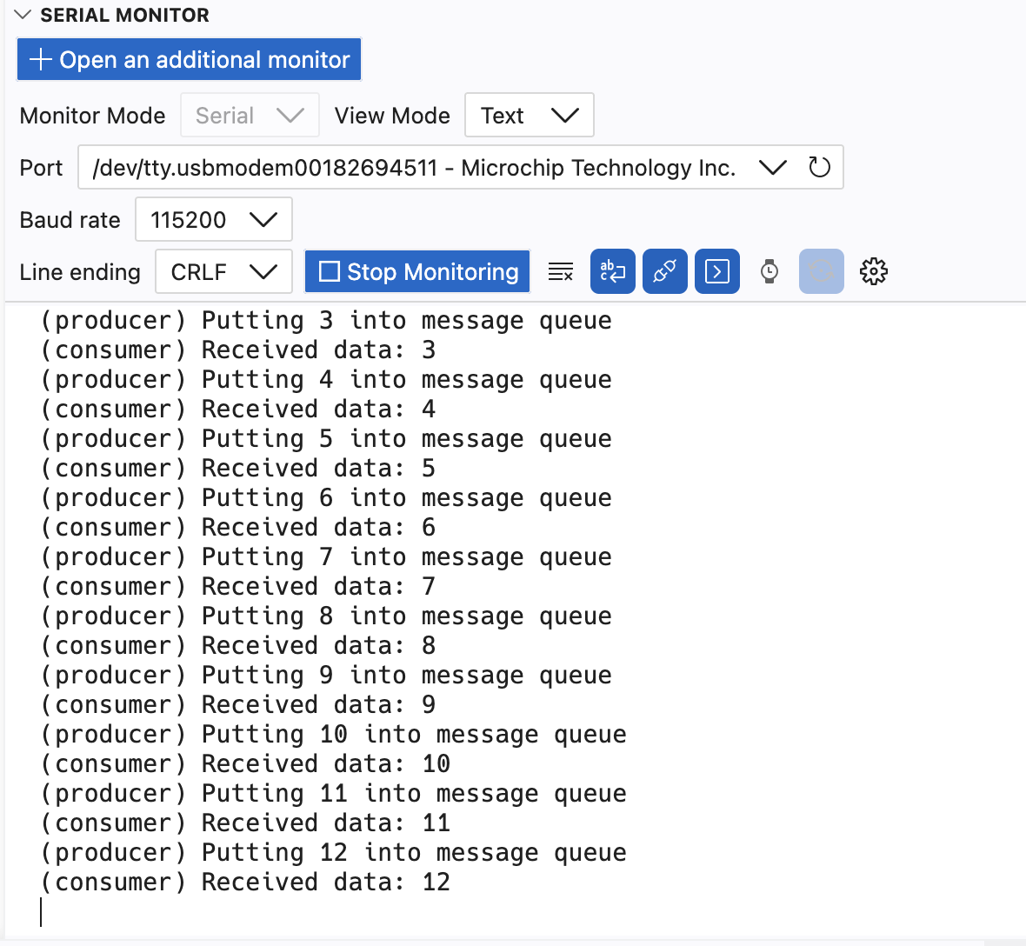Click line "(producer) Putting 5 into message queue"

pos(326,439)
